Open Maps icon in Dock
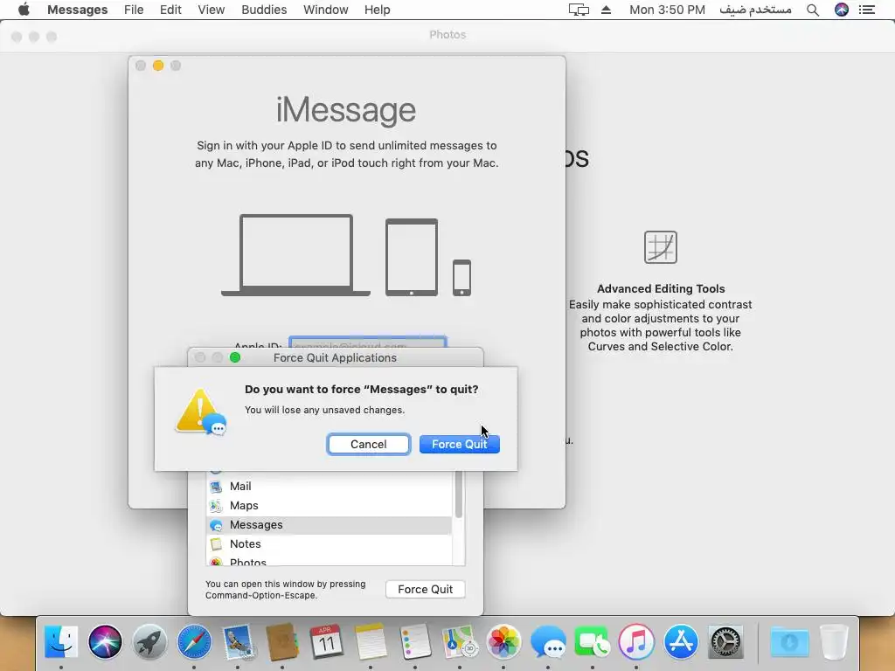 click(x=460, y=641)
